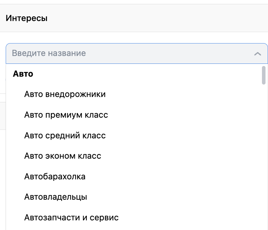Viewport: 268px width, 230px height.
Task: Collapse the interests dropdown with the chevron
Action: [258, 54]
